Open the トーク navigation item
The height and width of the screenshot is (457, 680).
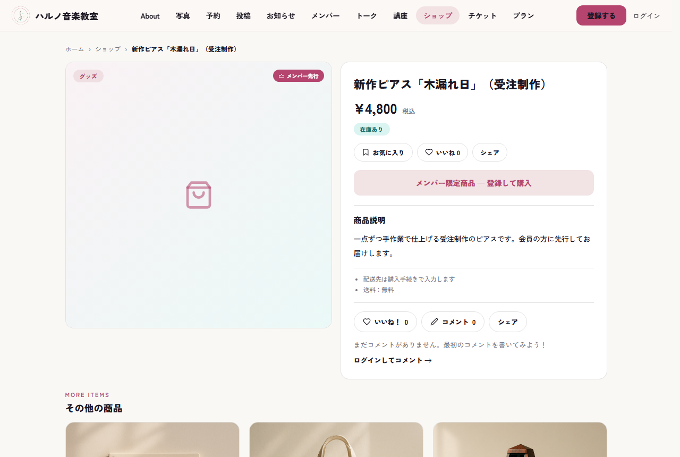point(367,16)
